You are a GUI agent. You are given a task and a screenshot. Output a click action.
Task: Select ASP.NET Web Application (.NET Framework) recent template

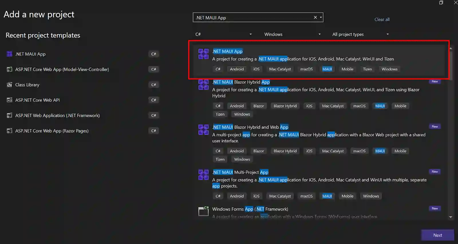(x=57, y=115)
